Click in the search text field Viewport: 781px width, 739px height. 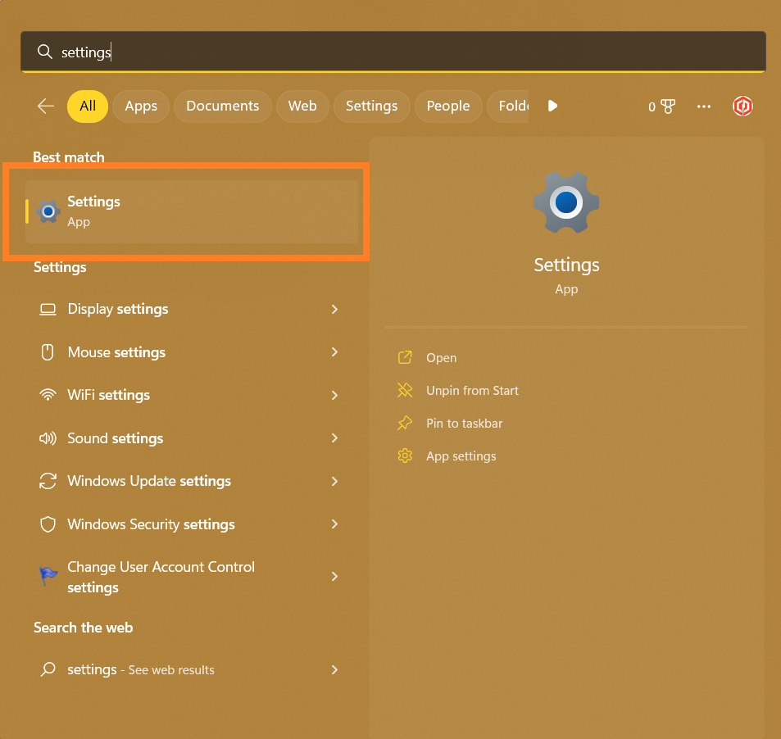393,52
